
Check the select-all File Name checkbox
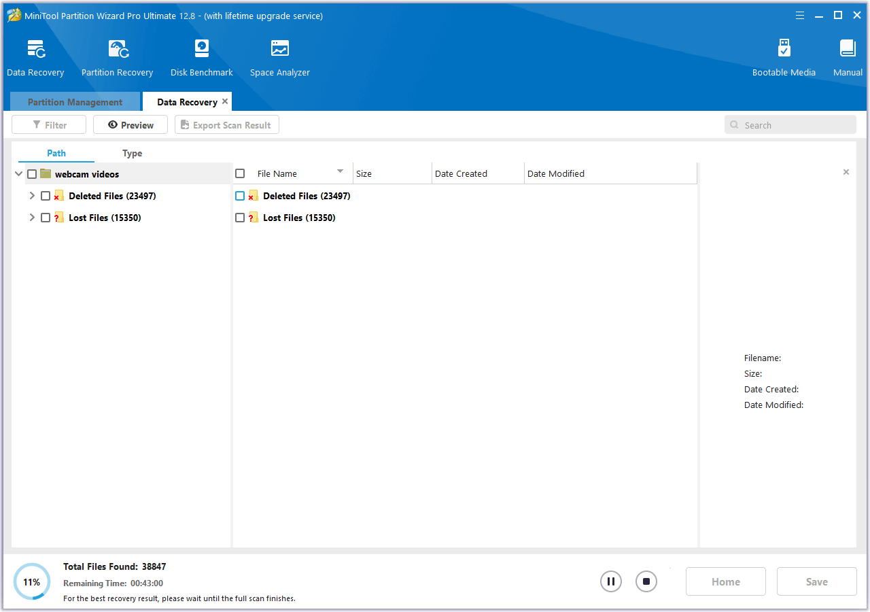click(x=240, y=173)
